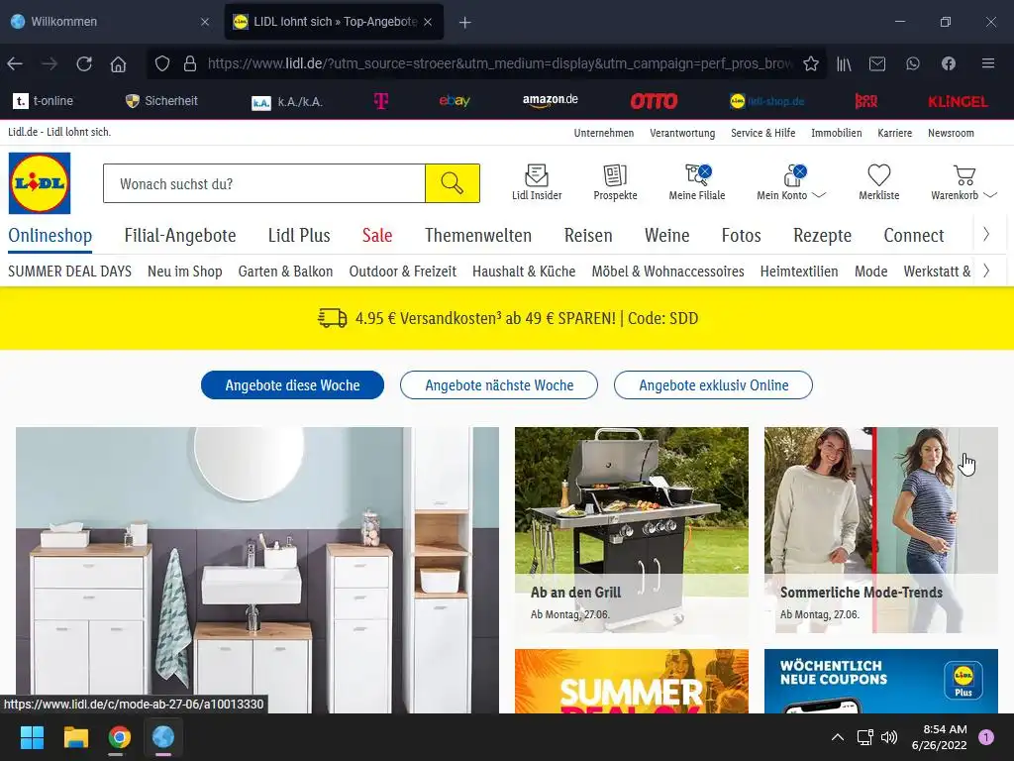Show site security padlock info
The height and width of the screenshot is (761, 1014).
[189, 63]
